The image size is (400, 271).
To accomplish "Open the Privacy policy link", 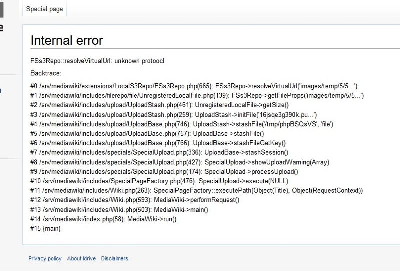I will point(45,258).
